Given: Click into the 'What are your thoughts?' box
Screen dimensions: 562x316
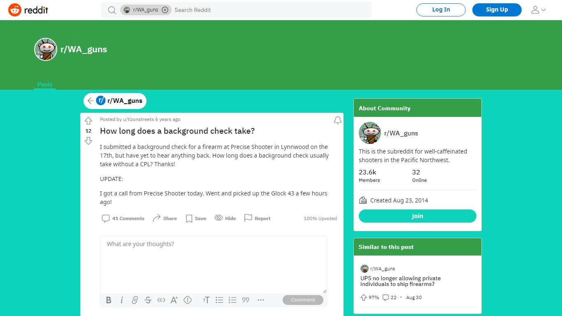Looking at the screenshot, I should (214, 265).
